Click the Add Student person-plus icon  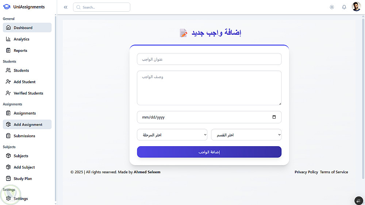[8, 82]
